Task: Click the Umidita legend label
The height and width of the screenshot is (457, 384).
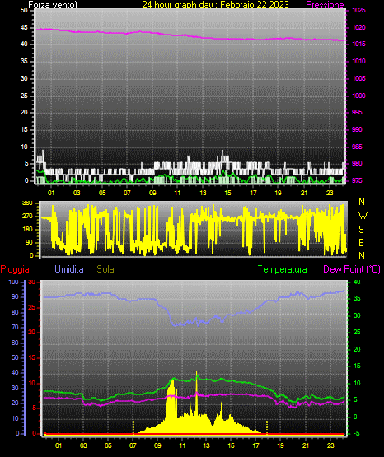Action: [69, 269]
